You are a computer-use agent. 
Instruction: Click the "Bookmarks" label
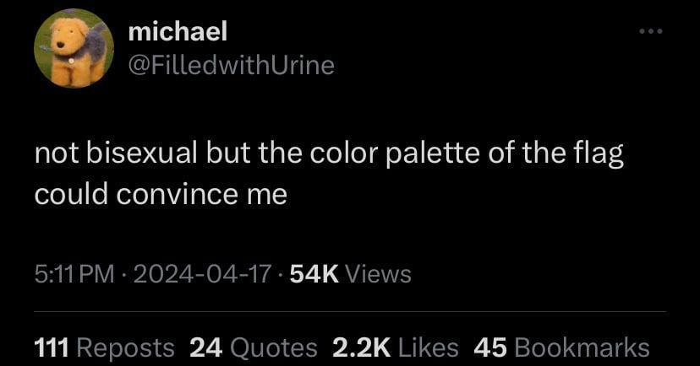[581, 347]
